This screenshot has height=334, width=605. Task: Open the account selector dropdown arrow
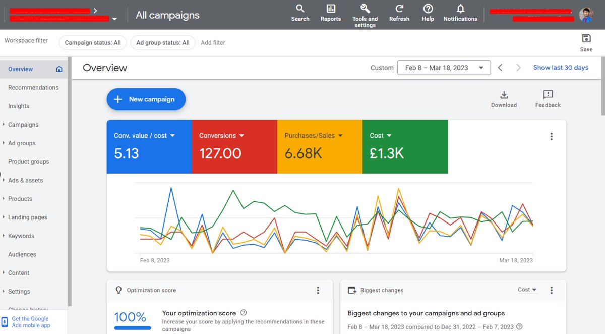coord(114,19)
